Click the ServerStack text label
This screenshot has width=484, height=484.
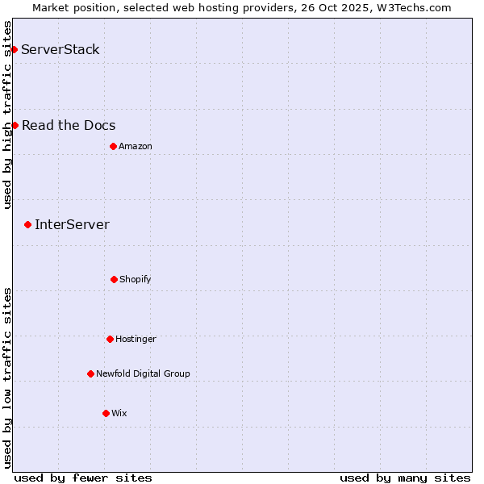tap(60, 50)
